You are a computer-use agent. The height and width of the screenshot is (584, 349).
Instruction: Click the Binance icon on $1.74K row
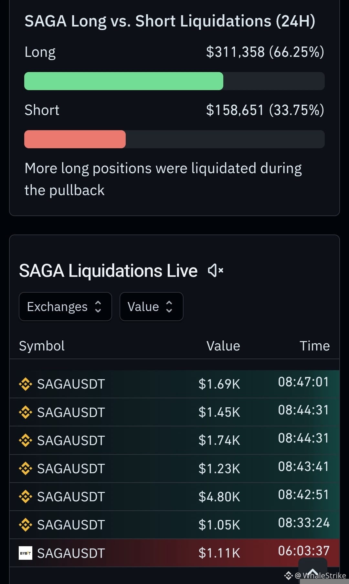coord(26,440)
